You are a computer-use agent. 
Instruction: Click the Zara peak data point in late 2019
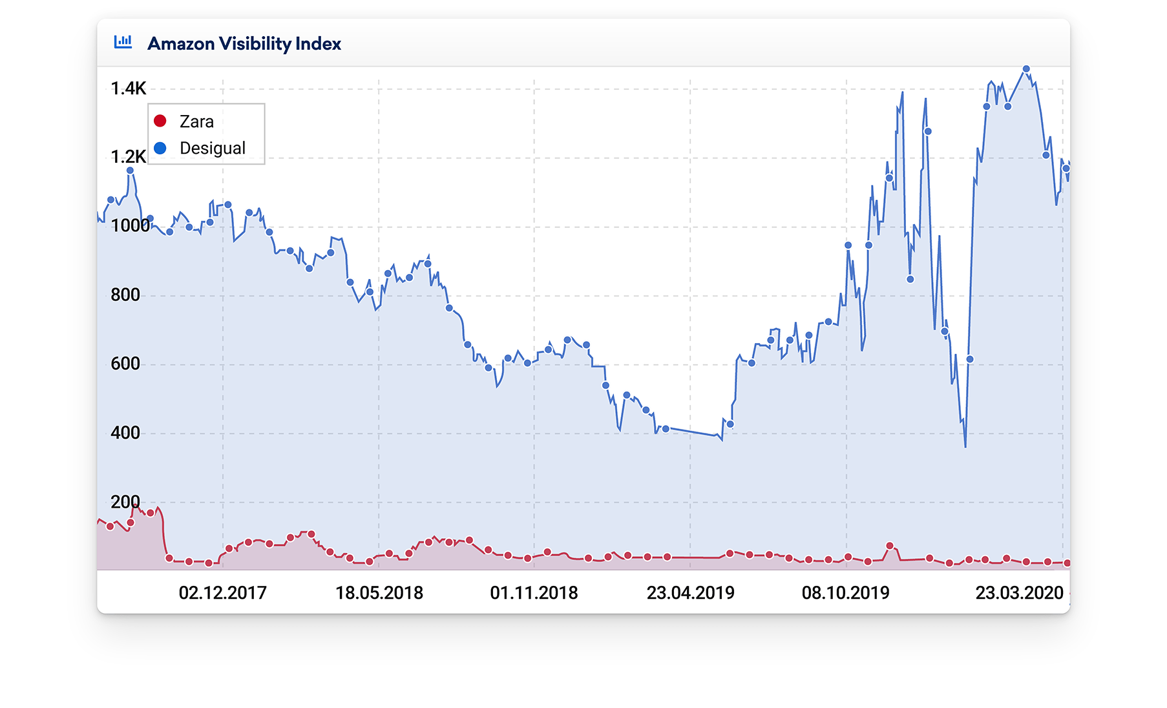pos(890,546)
